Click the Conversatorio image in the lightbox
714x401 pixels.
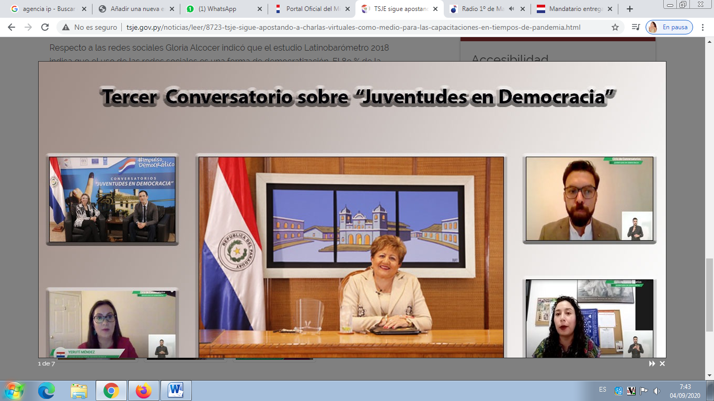point(352,210)
